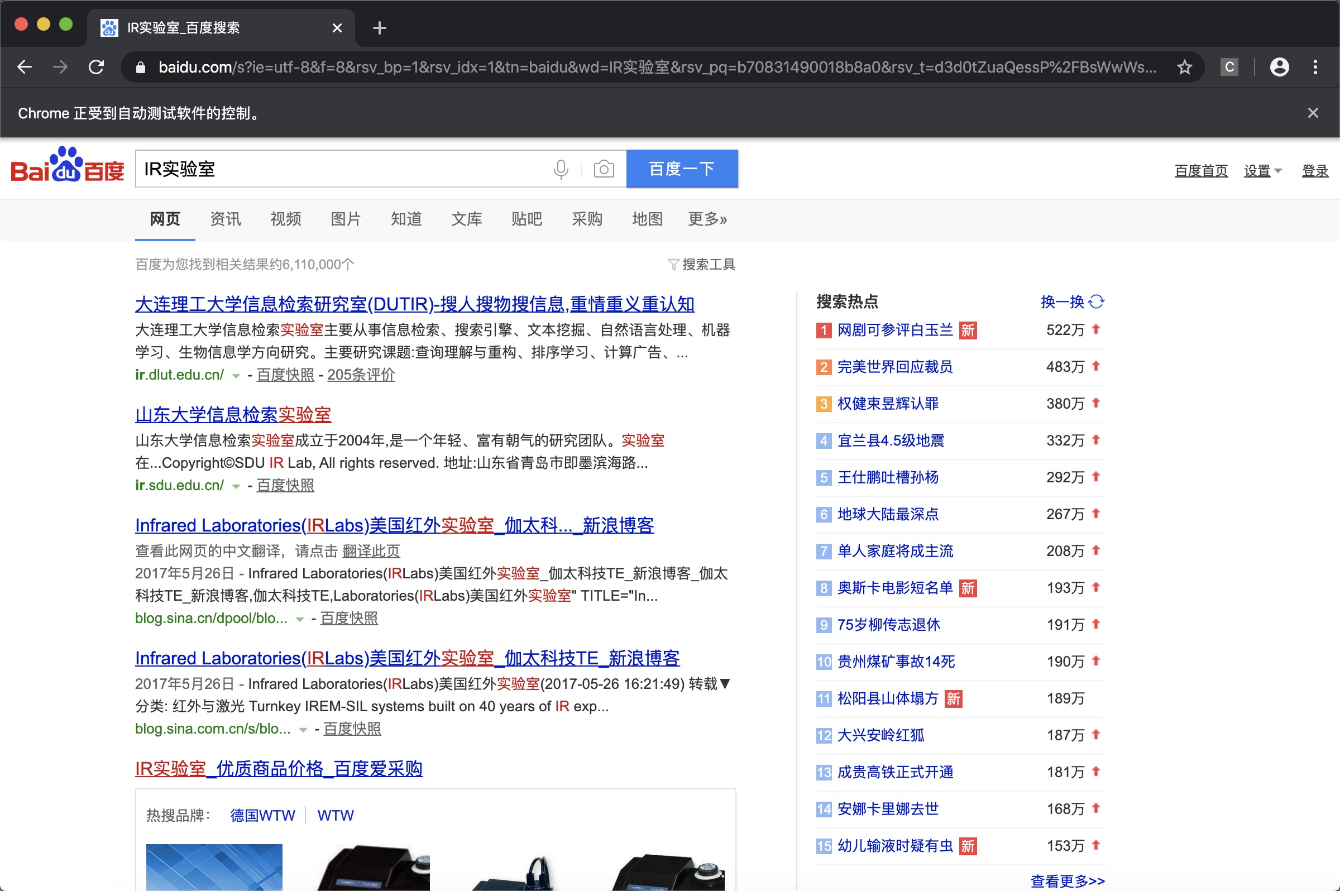Open image search with camera icon

coord(604,169)
